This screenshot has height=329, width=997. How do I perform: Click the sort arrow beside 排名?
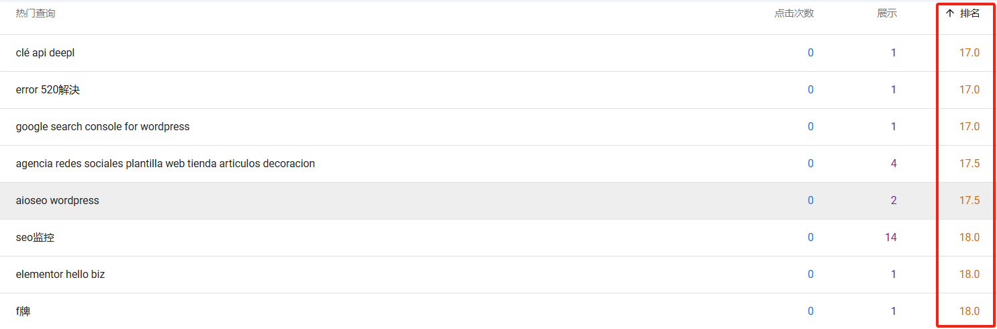pos(949,13)
